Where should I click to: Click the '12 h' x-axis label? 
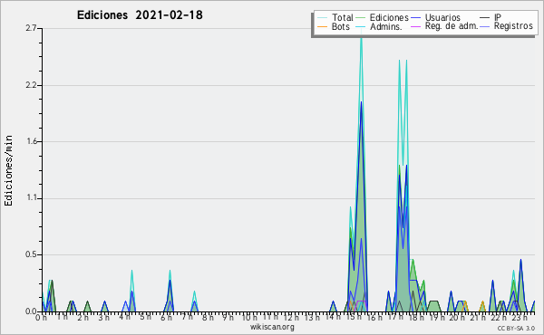291,318
